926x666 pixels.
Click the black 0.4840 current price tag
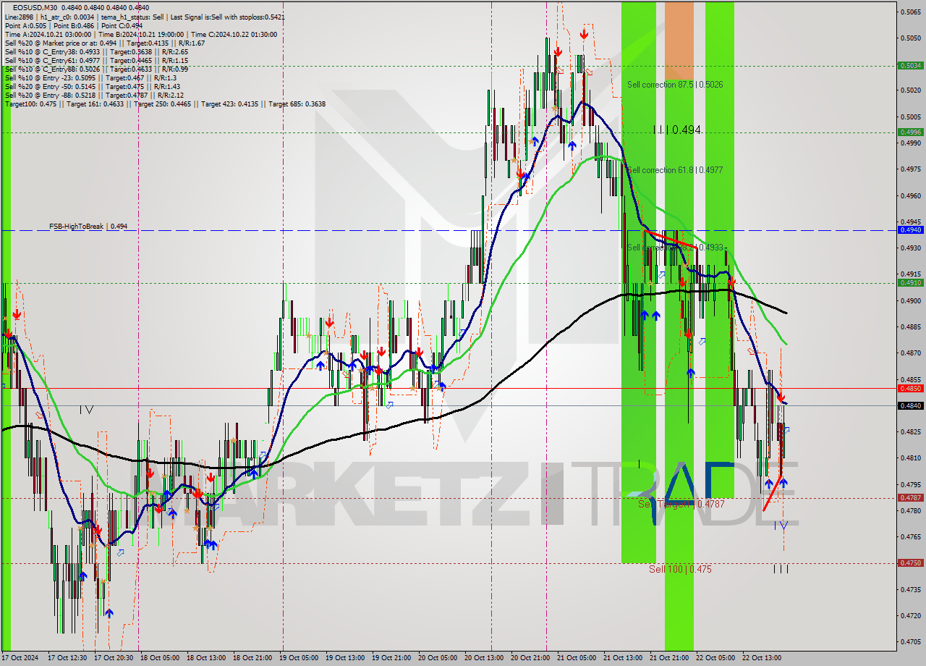(x=909, y=405)
